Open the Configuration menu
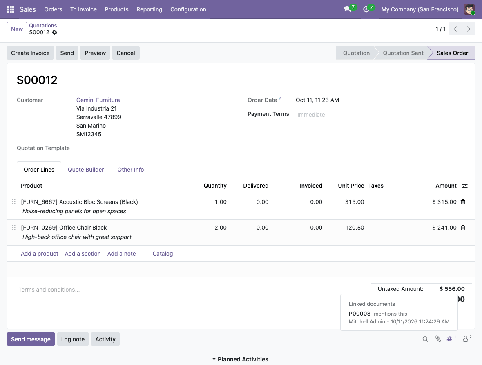Image resolution: width=482 pixels, height=365 pixels. 188,9
